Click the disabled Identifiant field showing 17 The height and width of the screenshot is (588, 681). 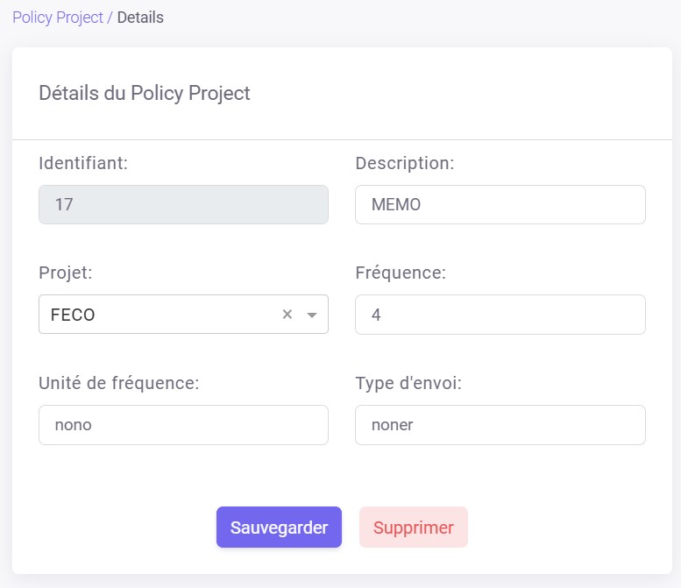[183, 204]
